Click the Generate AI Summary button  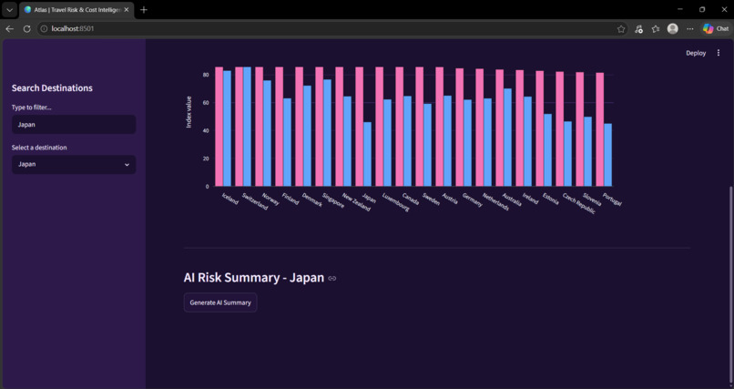click(x=220, y=302)
